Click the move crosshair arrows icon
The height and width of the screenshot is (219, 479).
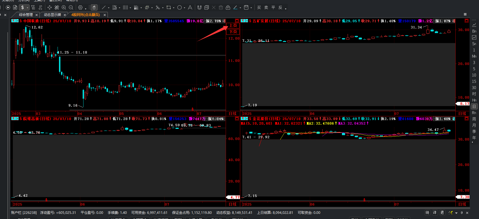click(x=50, y=8)
